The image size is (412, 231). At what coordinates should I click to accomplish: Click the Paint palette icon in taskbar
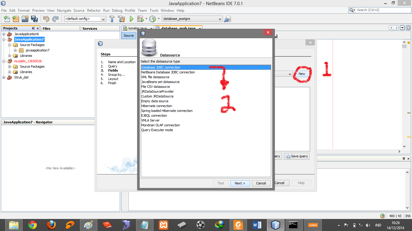(89, 225)
